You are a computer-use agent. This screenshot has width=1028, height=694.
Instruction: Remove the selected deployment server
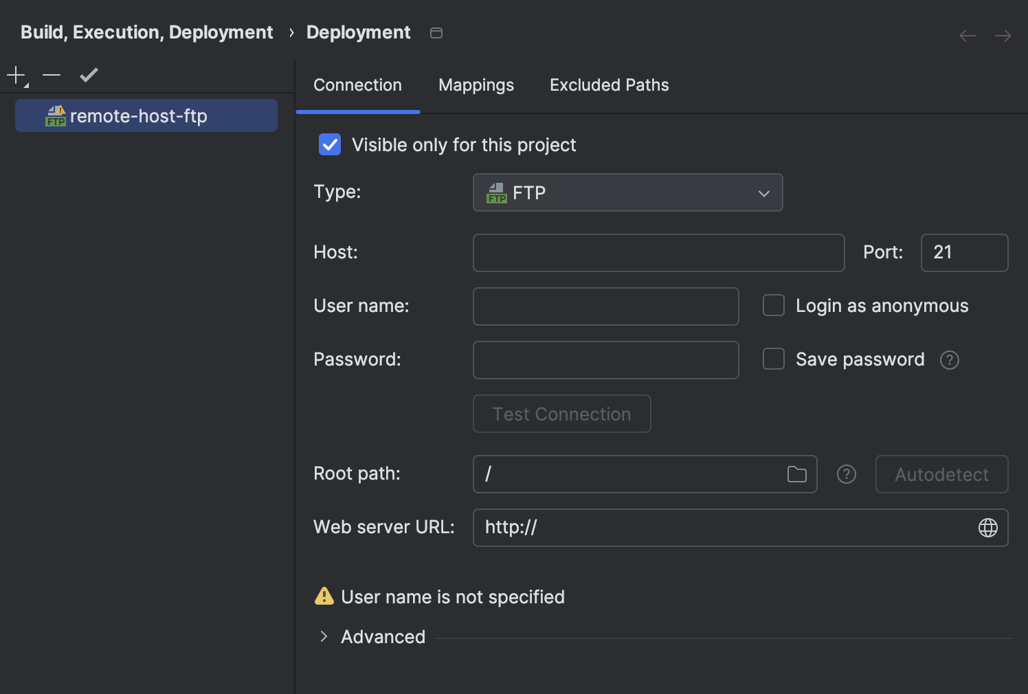[x=51, y=75]
